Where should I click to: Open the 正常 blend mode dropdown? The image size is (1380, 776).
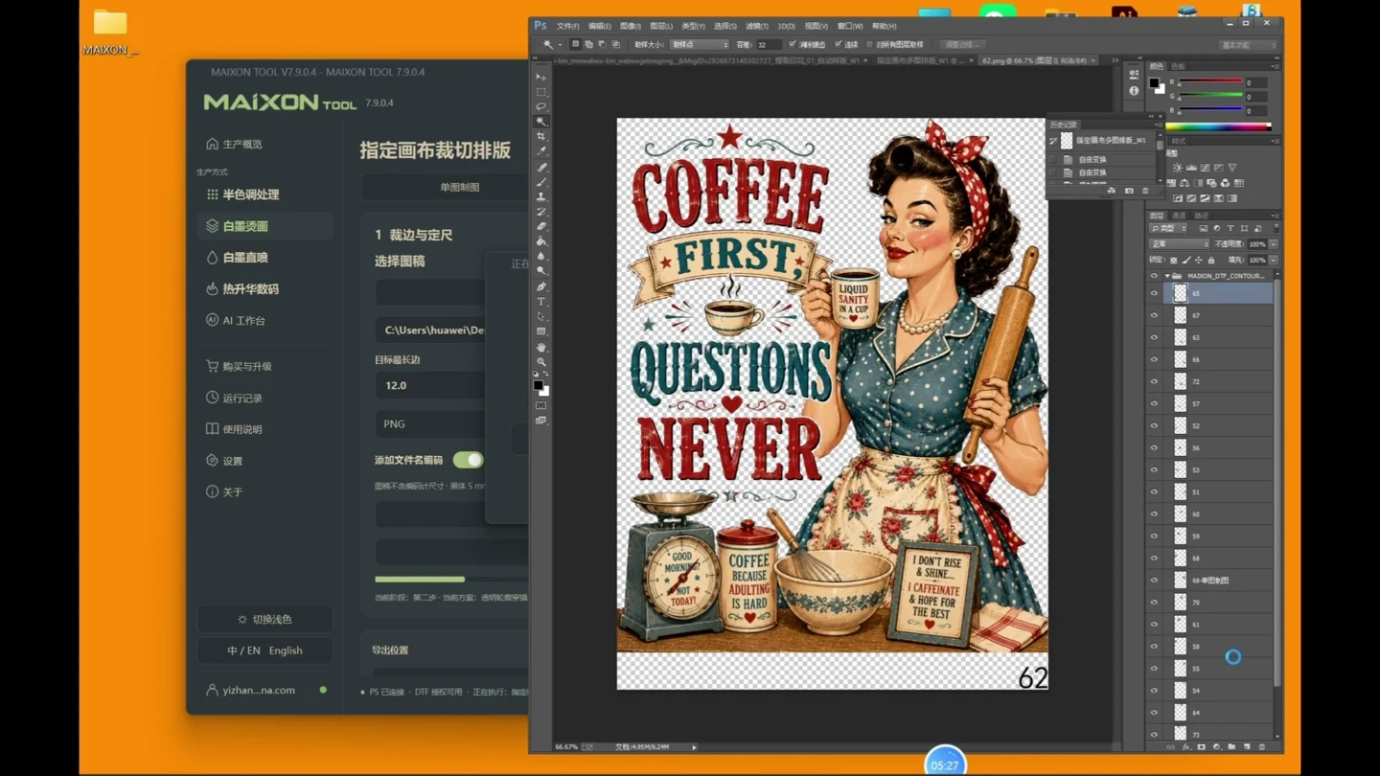coord(1179,244)
